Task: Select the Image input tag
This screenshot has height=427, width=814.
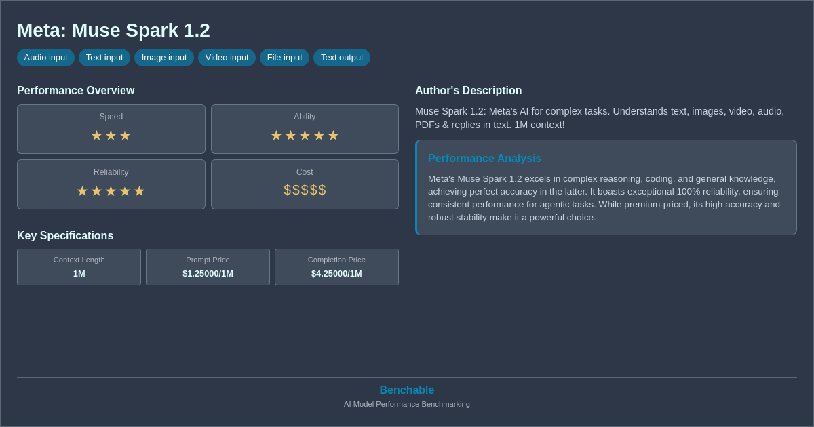Action: click(164, 58)
